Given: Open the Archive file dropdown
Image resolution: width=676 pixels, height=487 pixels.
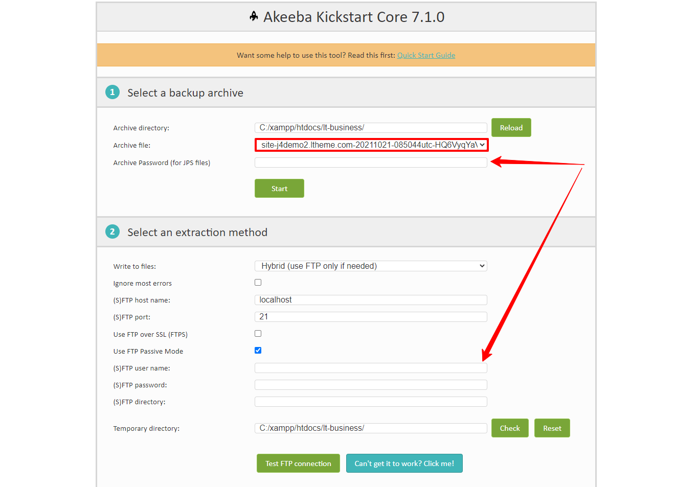Looking at the screenshot, I should coord(372,145).
